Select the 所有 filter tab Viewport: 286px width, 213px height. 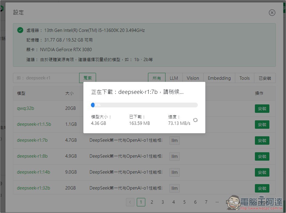tap(157, 78)
